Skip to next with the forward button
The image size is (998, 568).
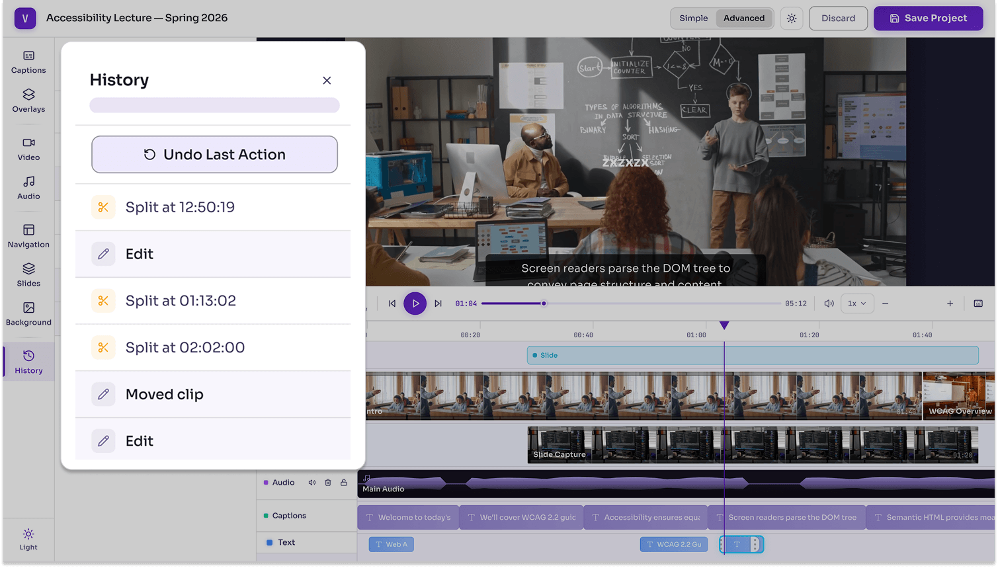pyautogui.click(x=438, y=304)
